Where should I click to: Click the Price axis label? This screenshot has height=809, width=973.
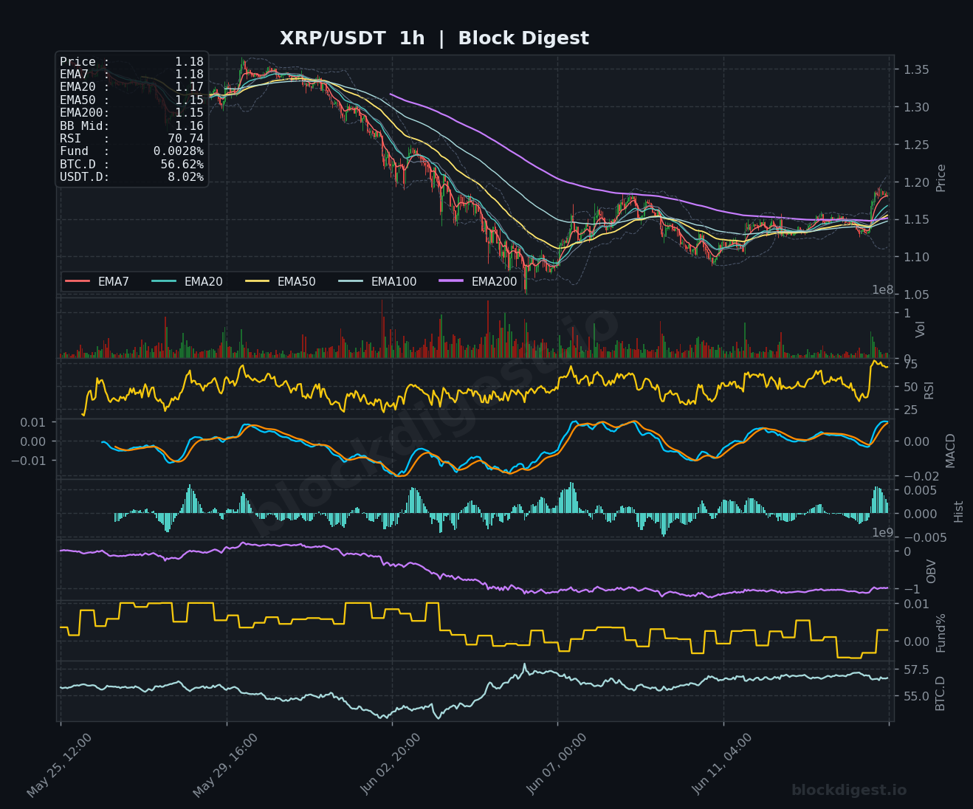coord(941,178)
